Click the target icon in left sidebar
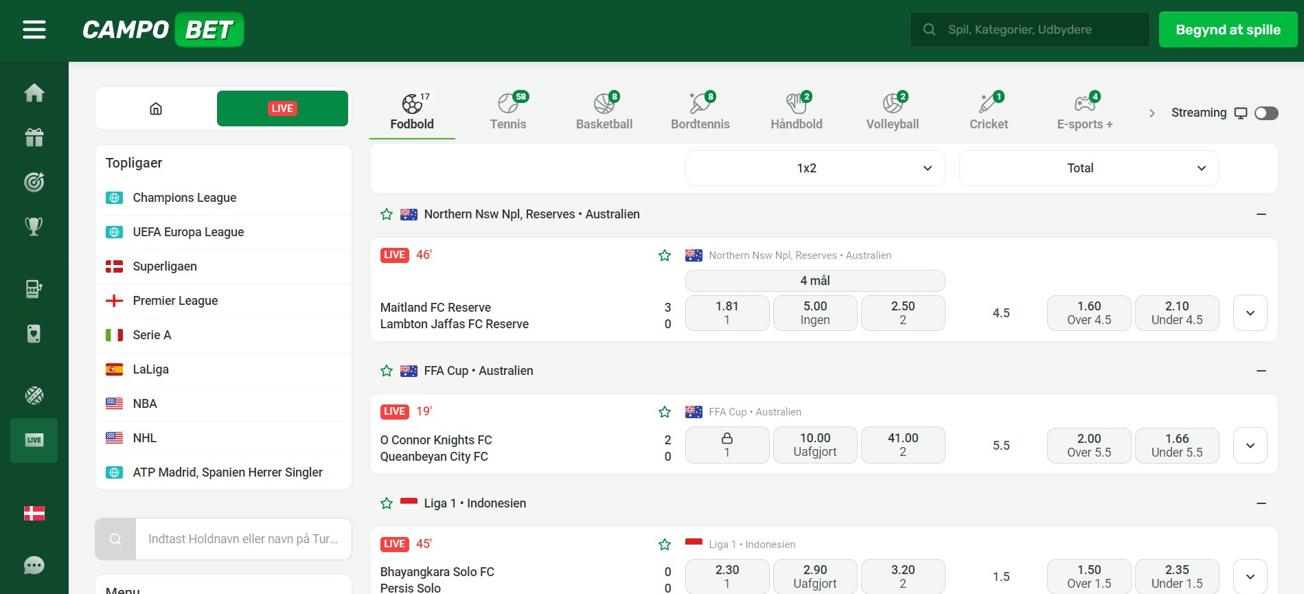Screen dimensions: 1304x594 pos(34,181)
